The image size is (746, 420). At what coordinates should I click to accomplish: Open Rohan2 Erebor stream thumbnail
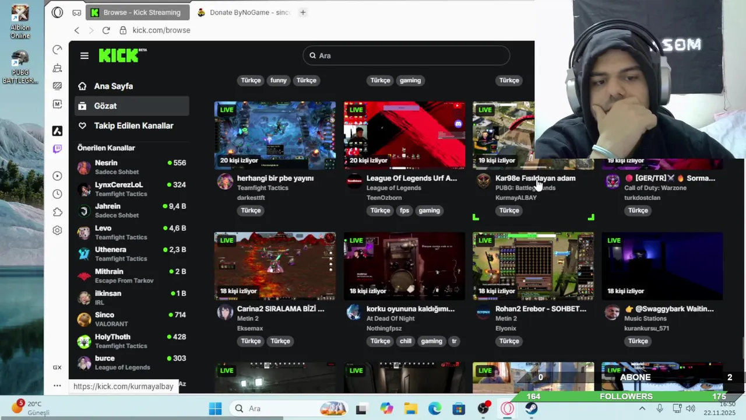[x=533, y=266]
